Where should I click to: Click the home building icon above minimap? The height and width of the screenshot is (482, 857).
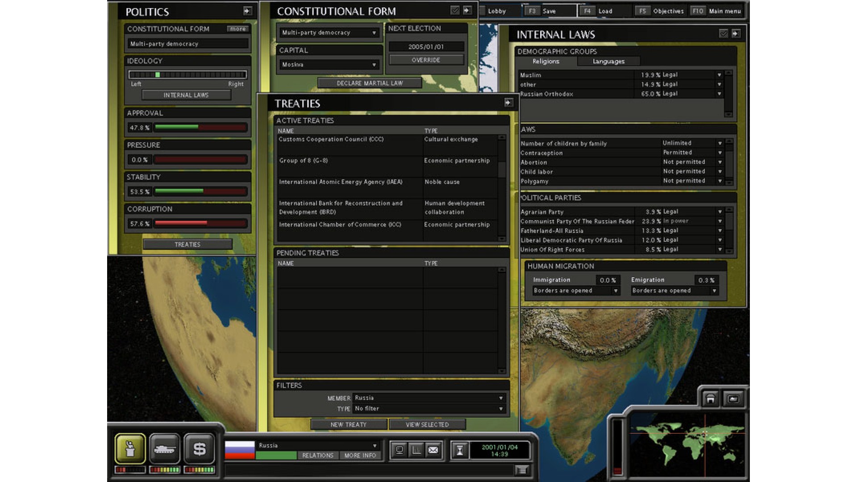coord(710,399)
